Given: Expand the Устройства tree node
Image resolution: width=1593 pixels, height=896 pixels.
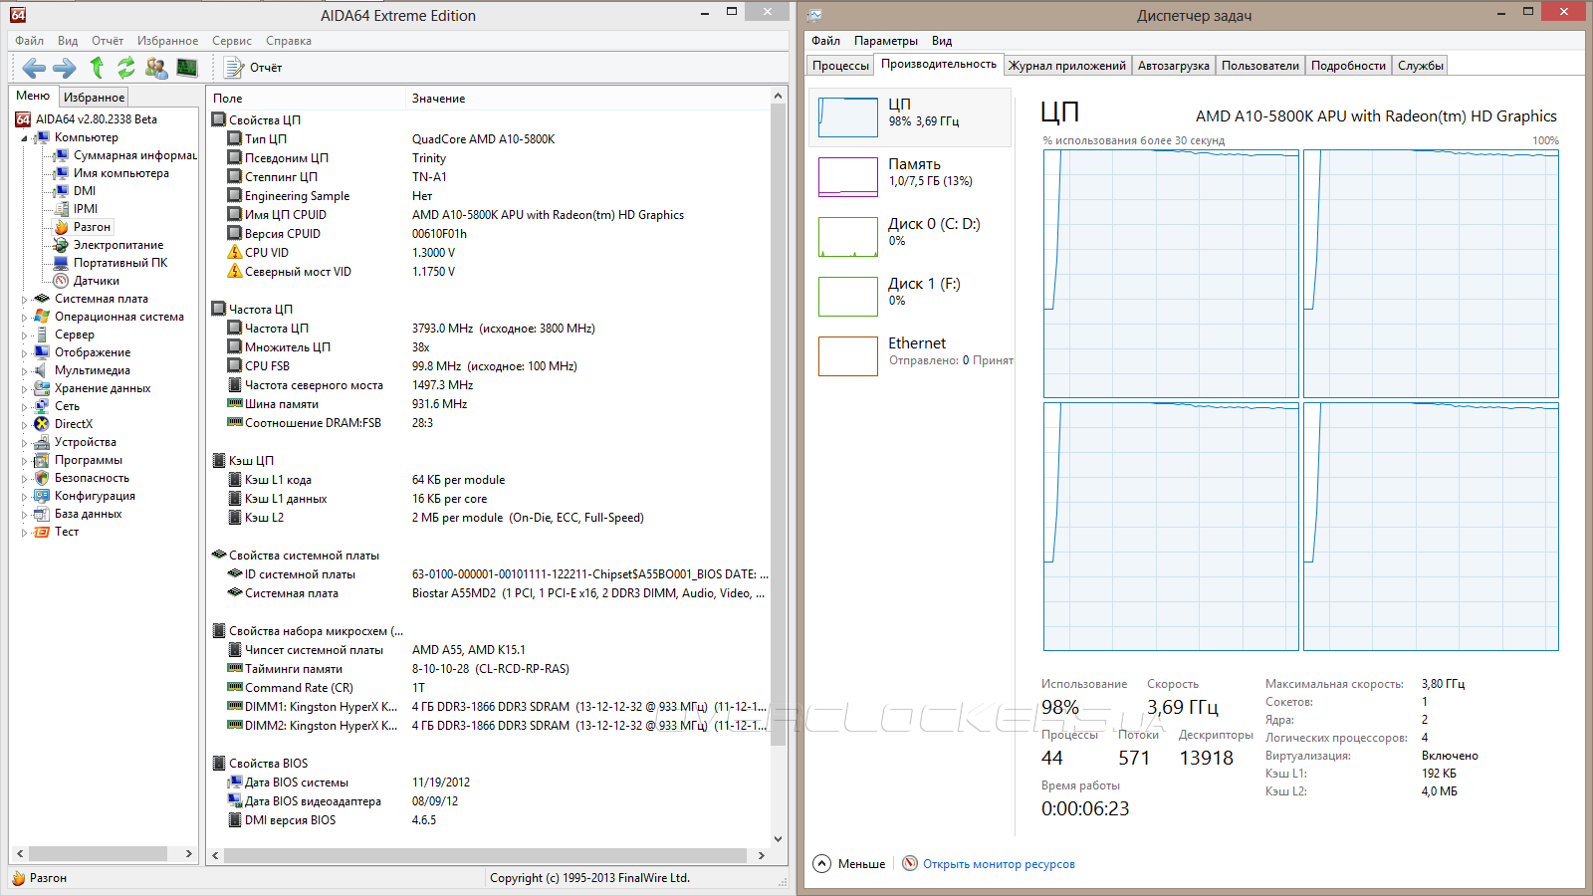Looking at the screenshot, I should [x=25, y=442].
